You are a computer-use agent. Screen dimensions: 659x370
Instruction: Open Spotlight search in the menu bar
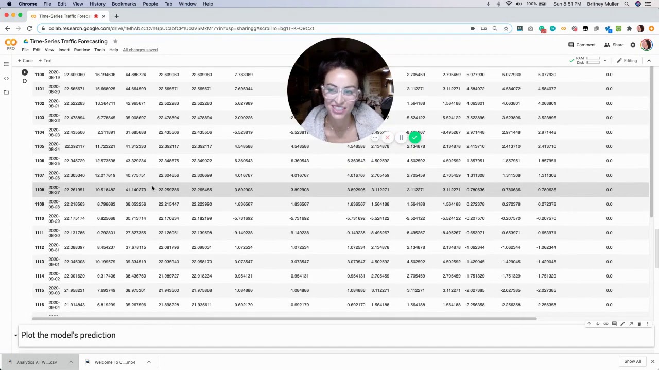point(627,4)
